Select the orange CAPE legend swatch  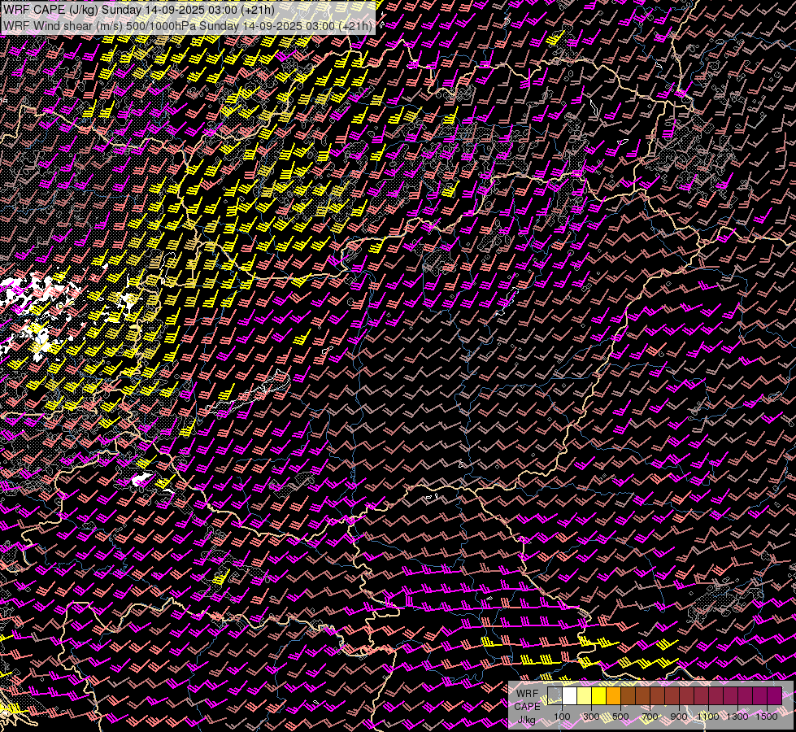tap(613, 696)
